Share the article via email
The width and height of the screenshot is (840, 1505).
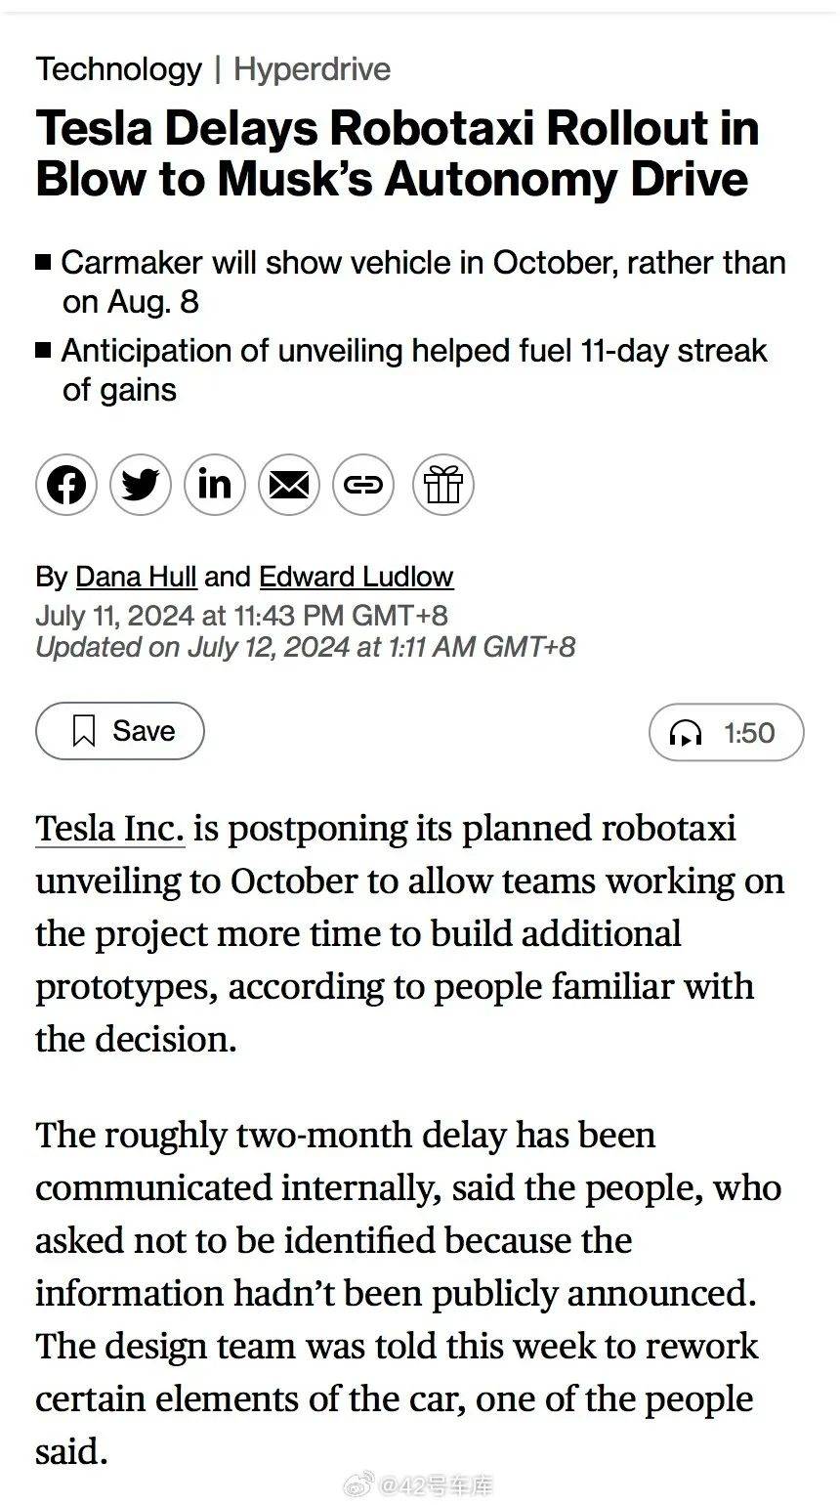pyautogui.click(x=288, y=484)
